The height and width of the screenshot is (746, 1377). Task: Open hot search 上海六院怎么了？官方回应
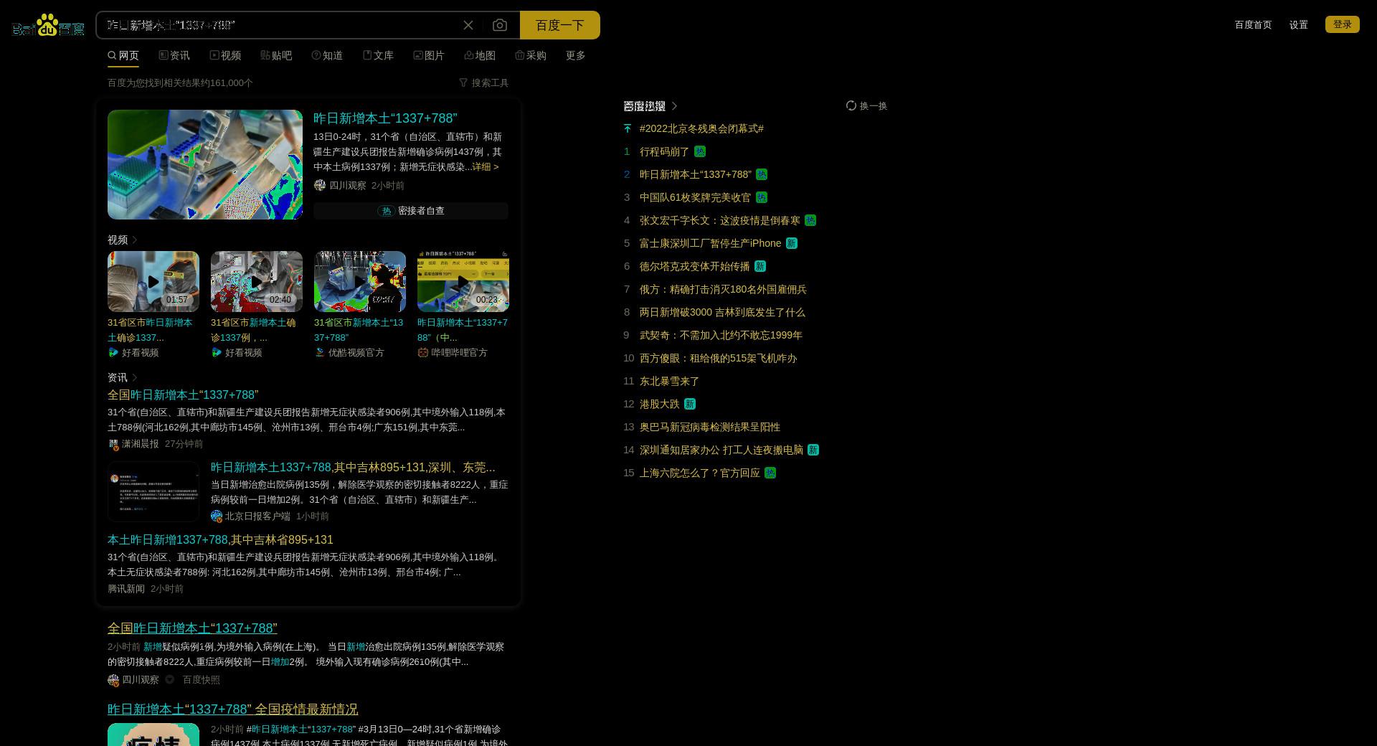[699, 473]
